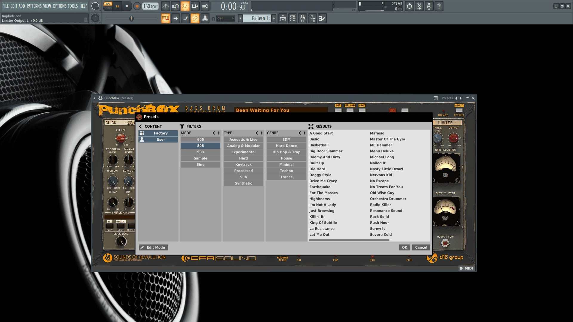Click the stamp tool icon
Screen dimensions: 573x322
(x=205, y=18)
